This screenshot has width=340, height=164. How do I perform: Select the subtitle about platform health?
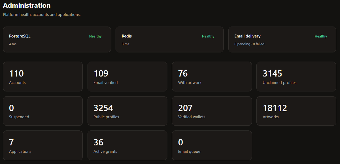tap(42, 14)
